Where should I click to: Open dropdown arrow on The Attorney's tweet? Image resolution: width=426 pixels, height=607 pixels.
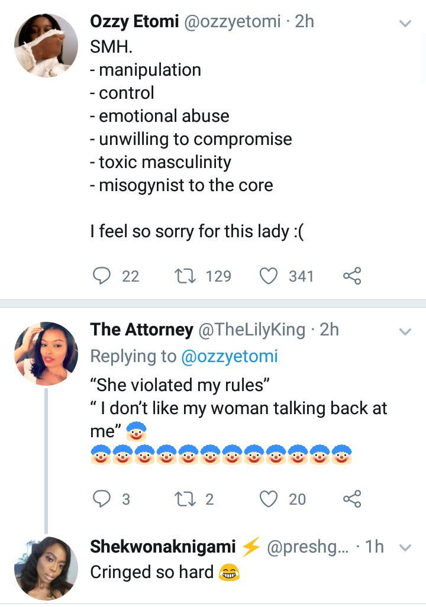tap(405, 331)
